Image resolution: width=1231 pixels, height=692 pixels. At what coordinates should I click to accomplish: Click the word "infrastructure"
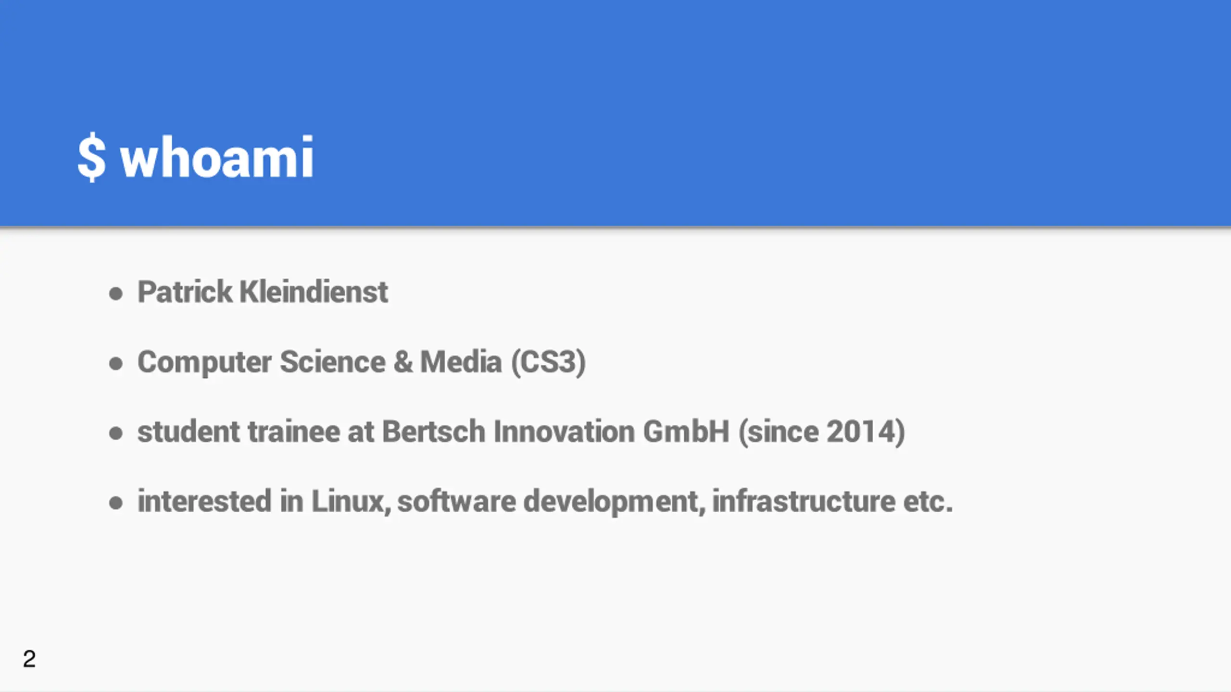coord(804,501)
